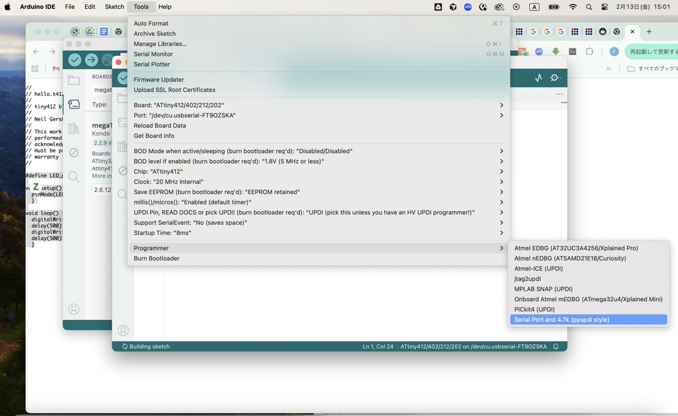Open the Sketch menu in menu bar

pos(114,7)
